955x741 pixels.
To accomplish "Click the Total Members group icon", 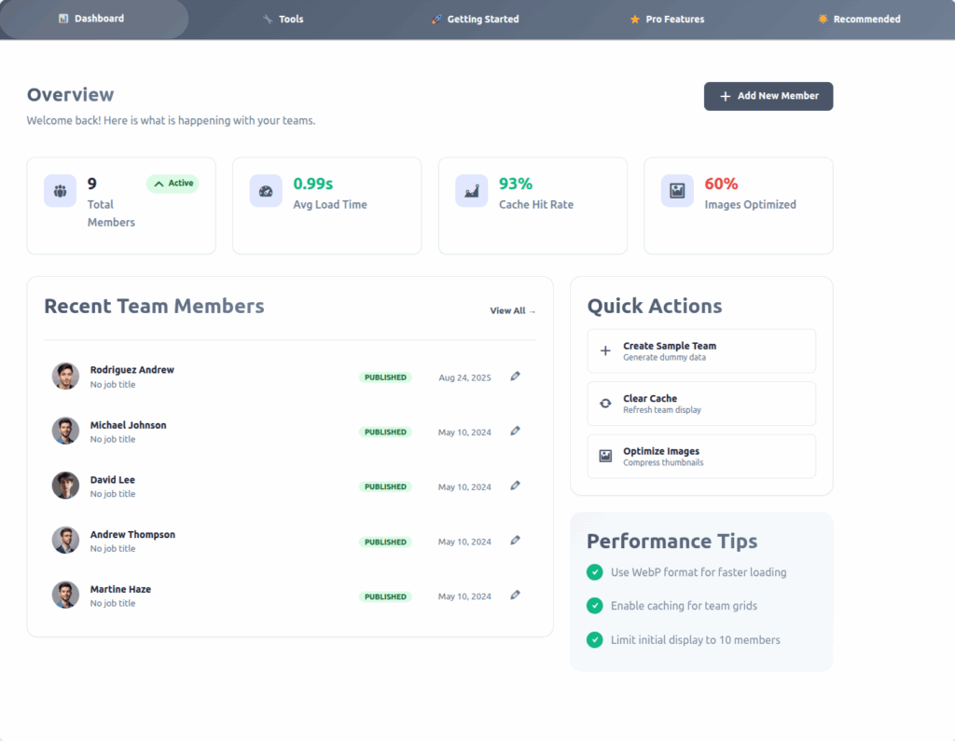I will 61,191.
